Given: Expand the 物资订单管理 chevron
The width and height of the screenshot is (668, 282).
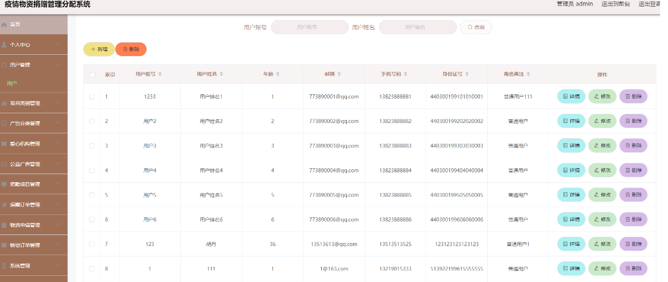Looking at the screenshot, I should click(x=59, y=245).
